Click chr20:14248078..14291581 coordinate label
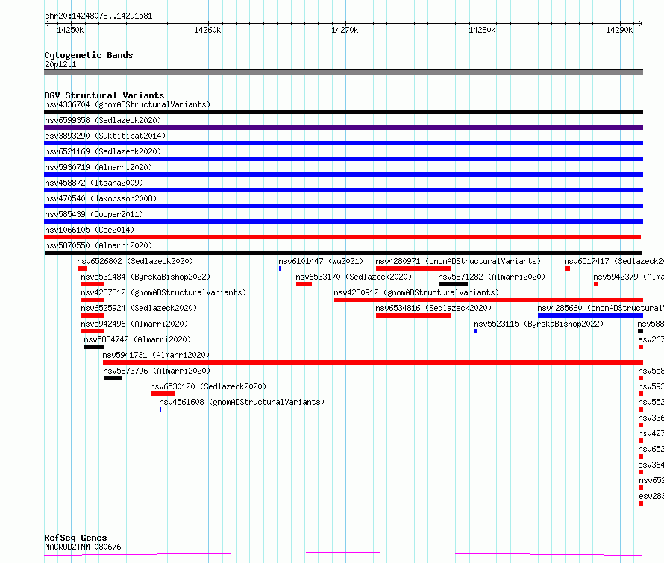The height and width of the screenshot is (563, 664). 98,16
